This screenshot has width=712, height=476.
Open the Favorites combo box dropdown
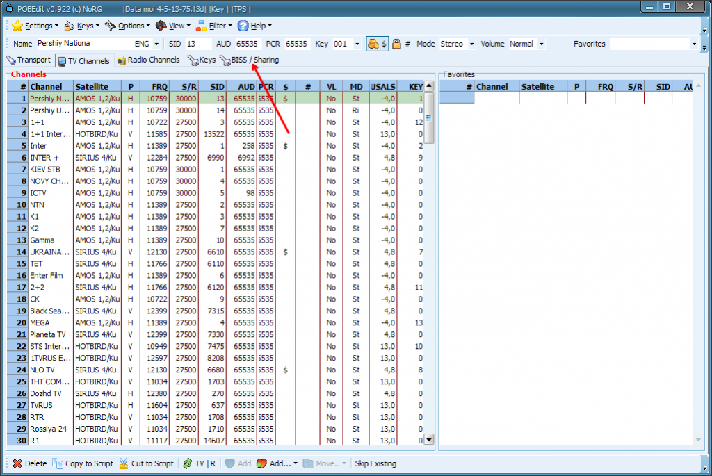(x=694, y=44)
